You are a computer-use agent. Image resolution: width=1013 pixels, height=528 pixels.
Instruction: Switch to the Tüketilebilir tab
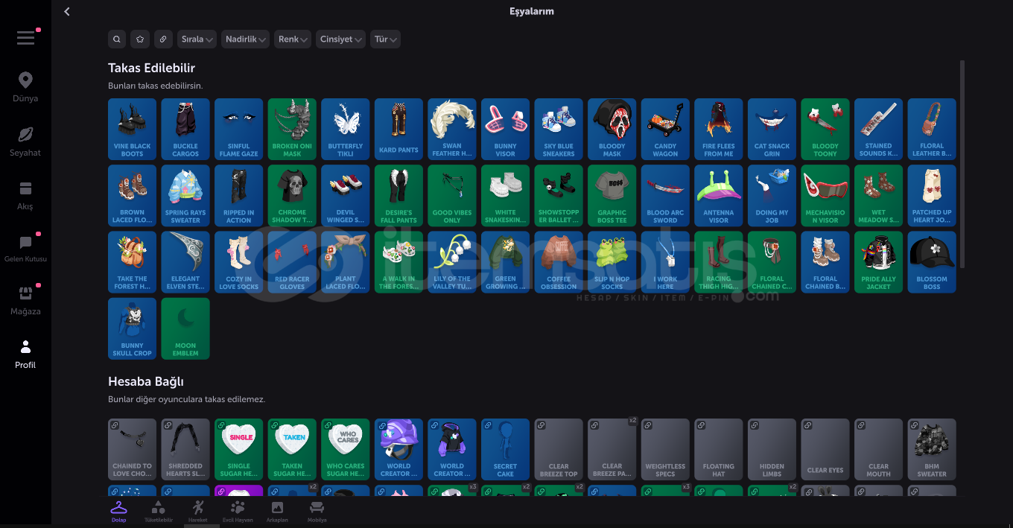pyautogui.click(x=158, y=512)
